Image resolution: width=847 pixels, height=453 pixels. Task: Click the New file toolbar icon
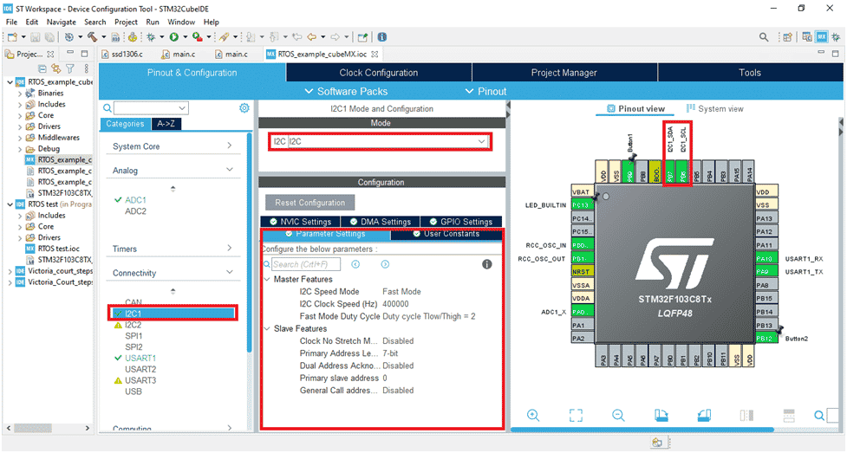(12, 36)
